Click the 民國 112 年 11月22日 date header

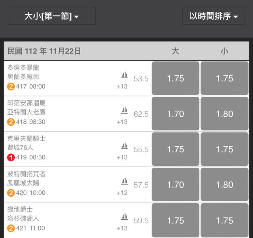44,51
